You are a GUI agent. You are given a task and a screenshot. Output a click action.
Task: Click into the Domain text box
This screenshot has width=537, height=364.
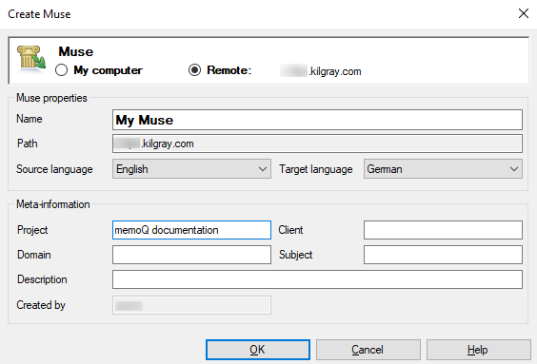click(191, 255)
